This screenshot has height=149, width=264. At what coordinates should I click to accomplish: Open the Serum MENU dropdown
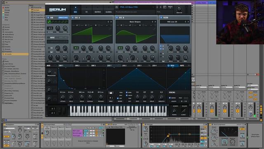click(170, 7)
